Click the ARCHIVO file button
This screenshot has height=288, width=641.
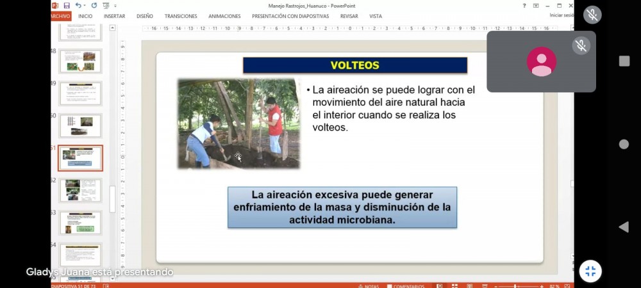(62, 16)
